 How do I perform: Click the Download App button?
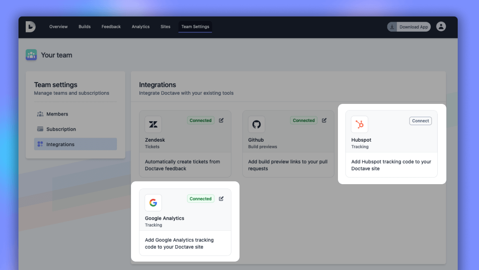point(409,27)
